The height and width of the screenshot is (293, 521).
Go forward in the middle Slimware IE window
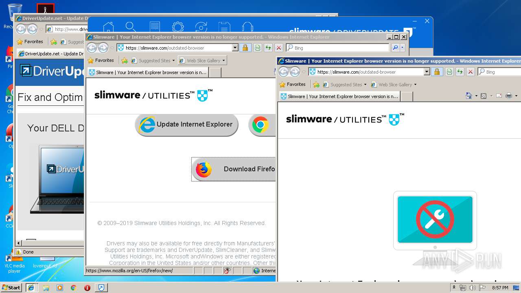coord(103,48)
